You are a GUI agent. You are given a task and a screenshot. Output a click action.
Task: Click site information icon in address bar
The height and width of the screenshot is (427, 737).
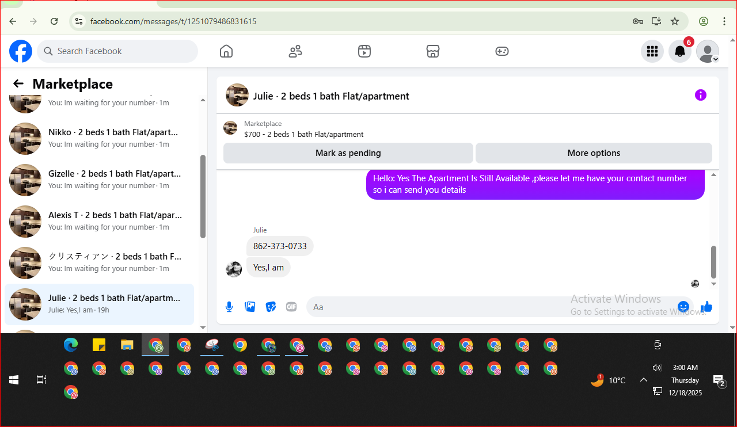click(x=79, y=21)
